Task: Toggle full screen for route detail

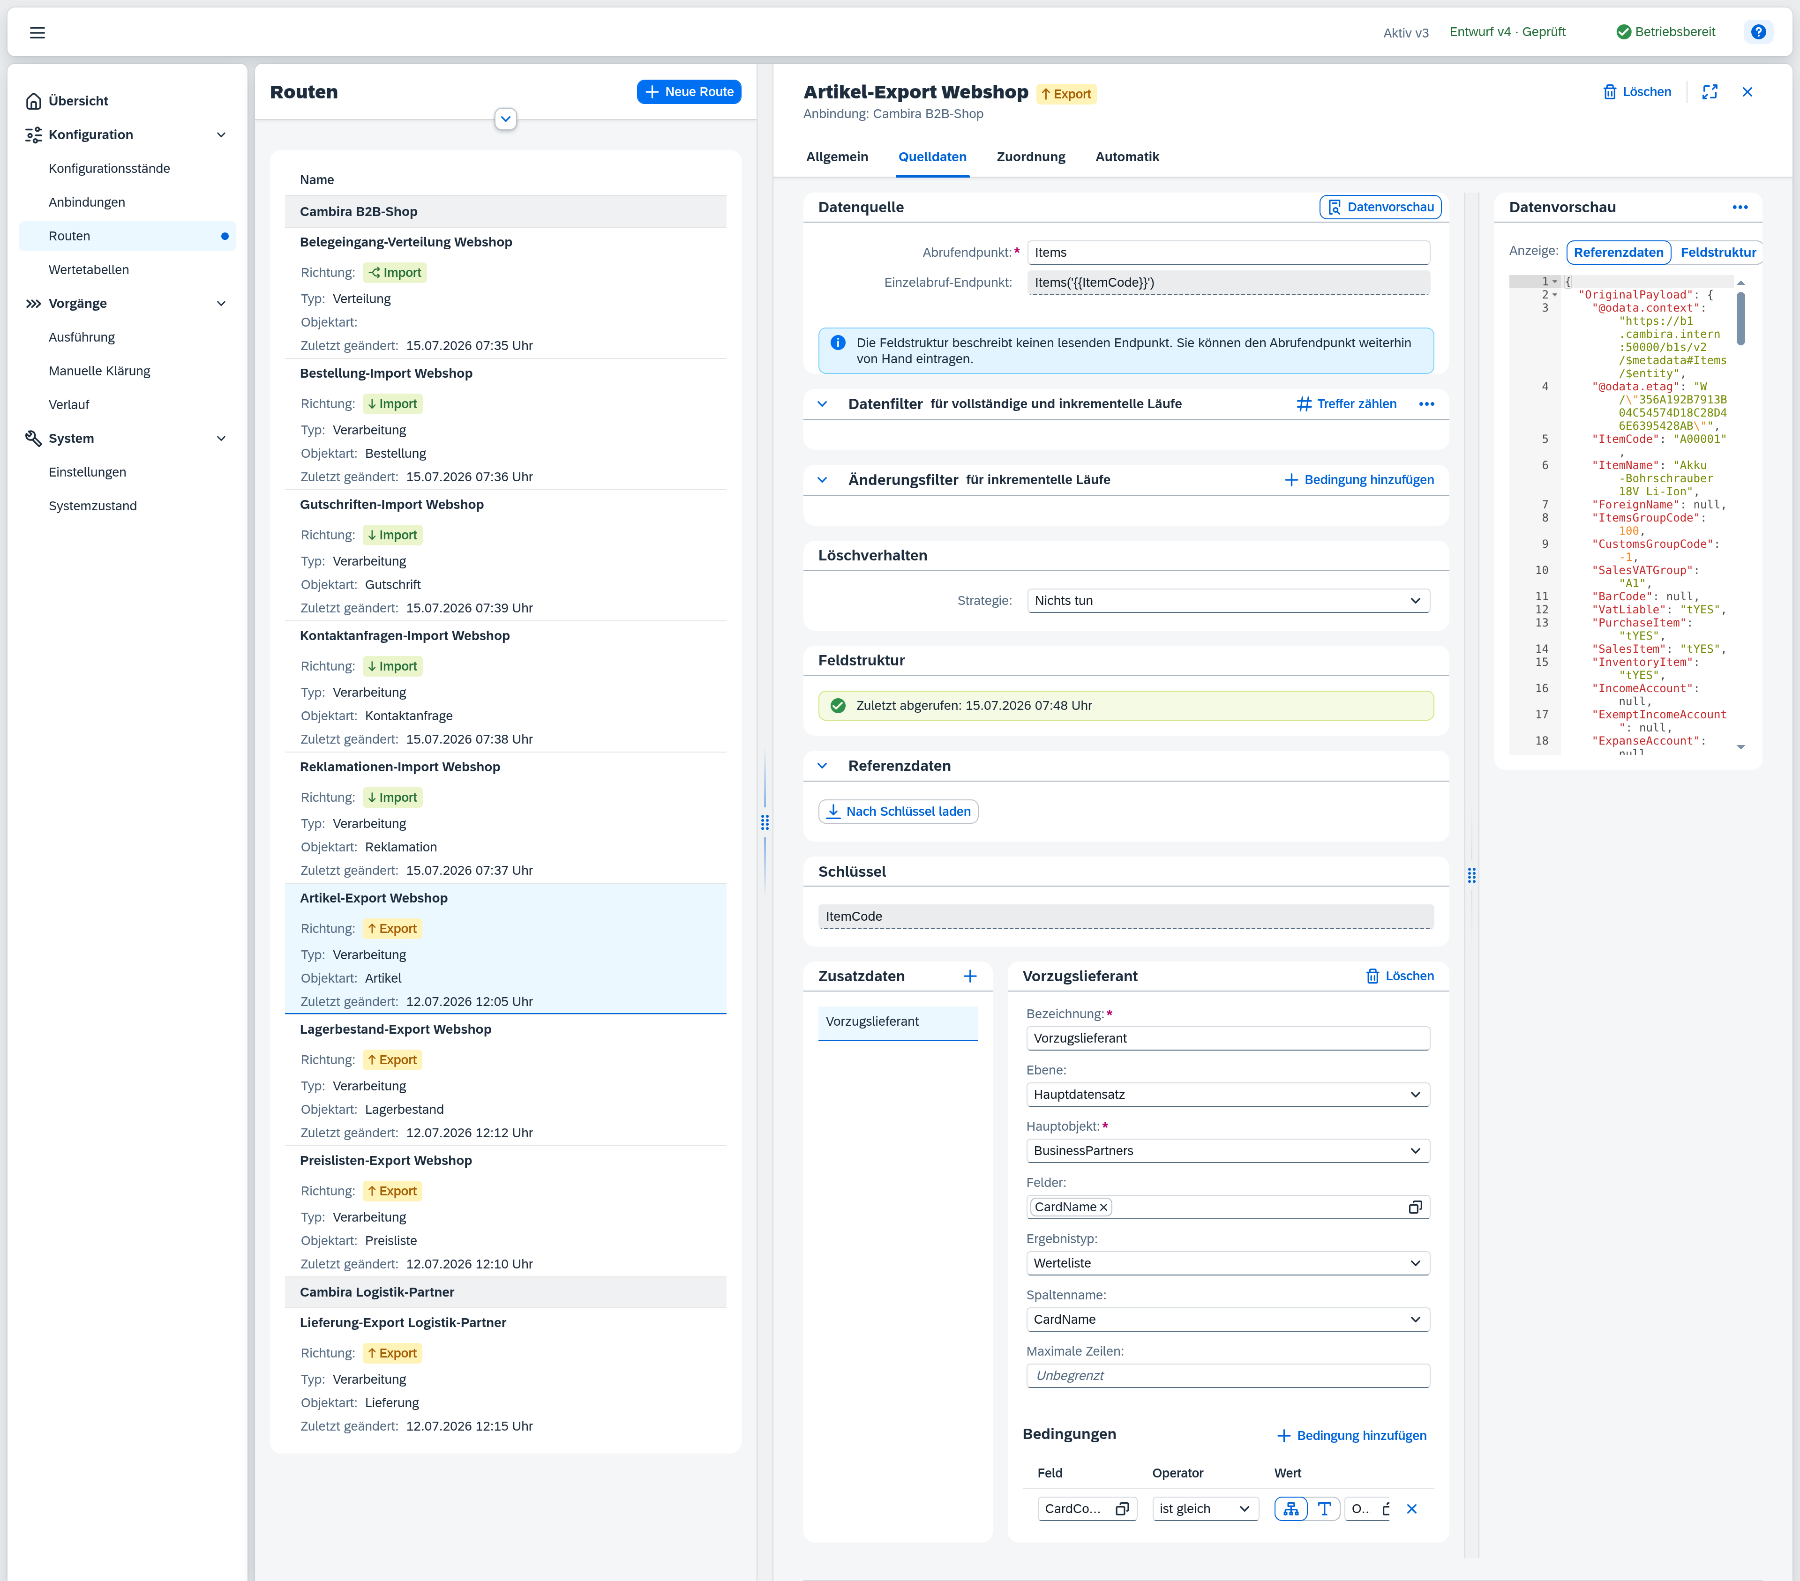Action: pyautogui.click(x=1709, y=91)
